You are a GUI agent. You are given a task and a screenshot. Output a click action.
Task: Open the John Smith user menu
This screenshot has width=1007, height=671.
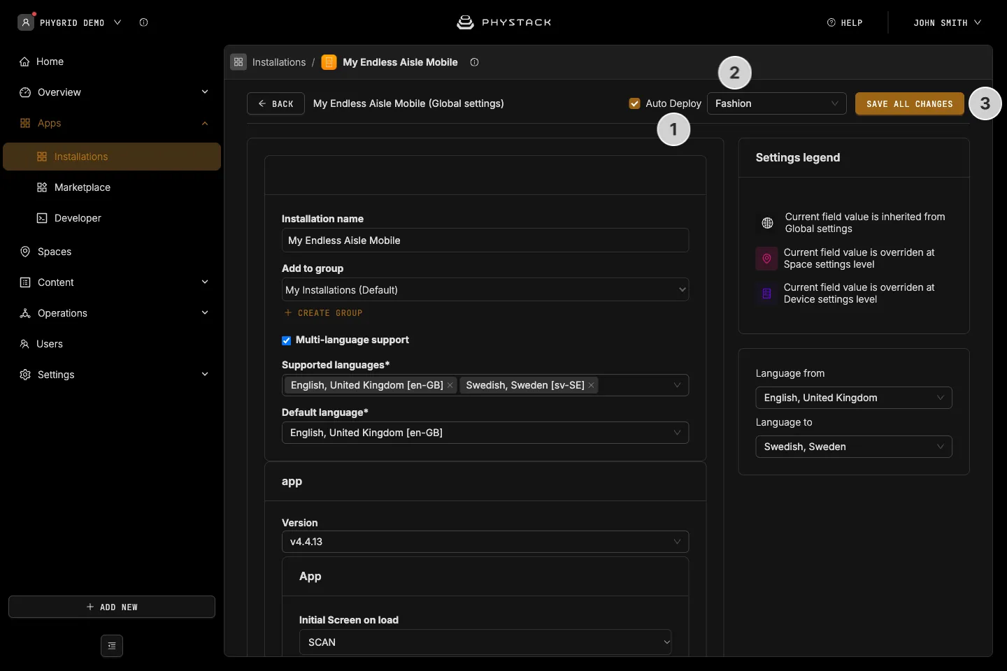(x=948, y=22)
